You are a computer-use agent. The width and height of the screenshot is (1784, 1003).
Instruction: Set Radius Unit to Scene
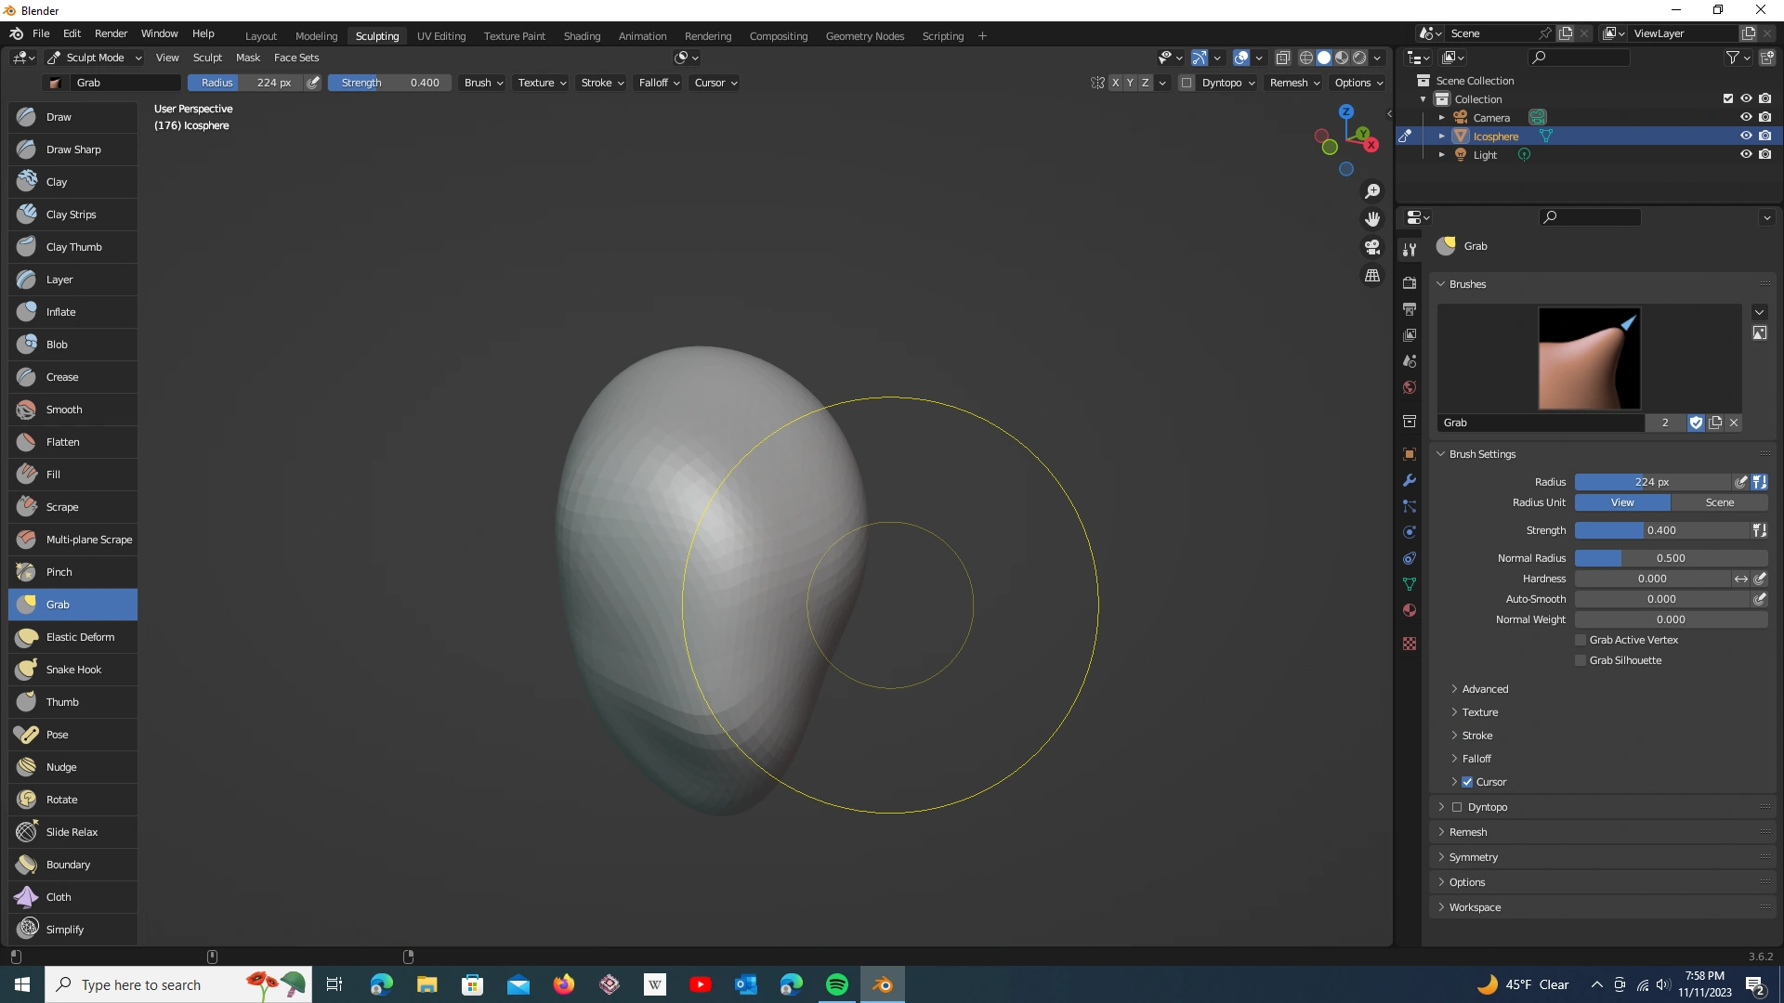click(1719, 502)
